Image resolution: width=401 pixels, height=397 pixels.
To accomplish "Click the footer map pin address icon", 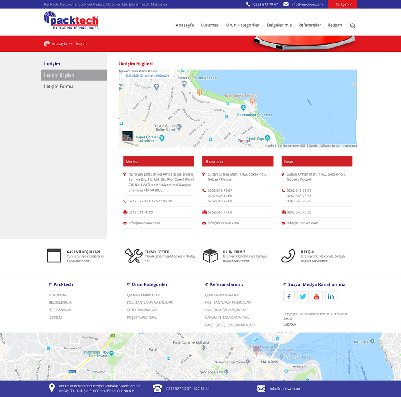I will pos(52,388).
